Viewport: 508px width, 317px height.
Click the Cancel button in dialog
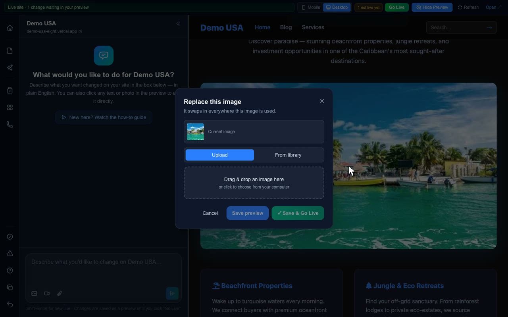(210, 213)
